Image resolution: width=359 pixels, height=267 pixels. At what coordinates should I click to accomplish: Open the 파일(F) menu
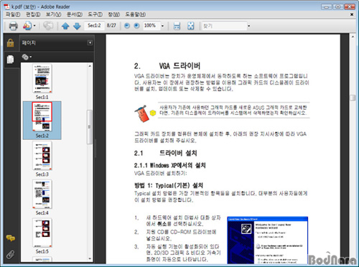pos(13,14)
